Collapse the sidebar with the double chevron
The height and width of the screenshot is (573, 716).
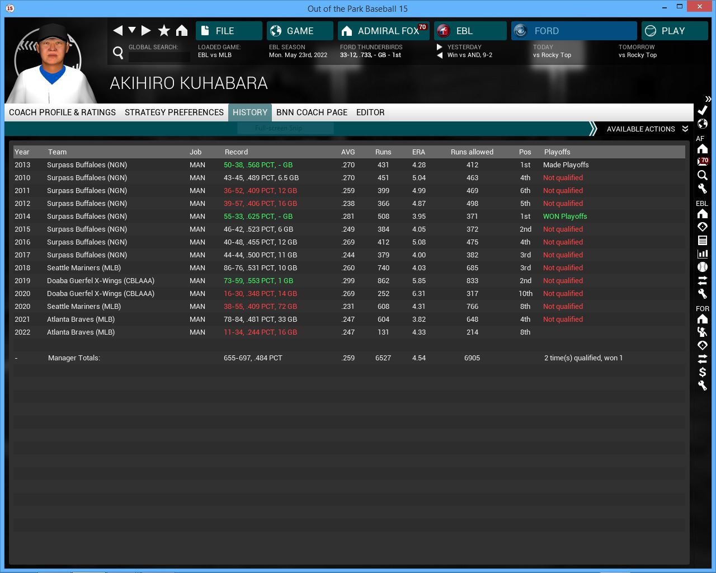(x=708, y=99)
